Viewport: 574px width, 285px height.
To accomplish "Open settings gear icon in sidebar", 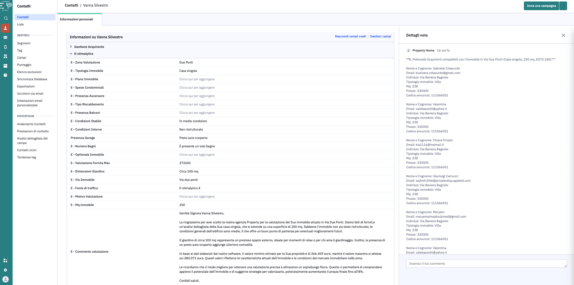I will pos(5,270).
